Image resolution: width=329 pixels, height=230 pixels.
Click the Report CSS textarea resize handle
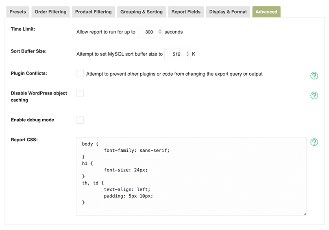pos(304,213)
